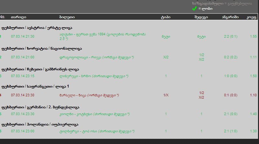The height and width of the screenshot is (144, 259).
Task: Click result '1/2 X/2' in დრაგოვოლიაცი row
Action: click(201, 57)
